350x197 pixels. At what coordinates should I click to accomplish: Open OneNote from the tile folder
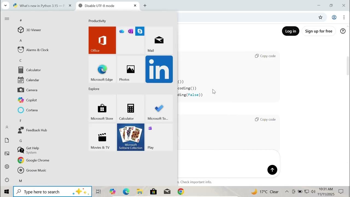pos(131,31)
